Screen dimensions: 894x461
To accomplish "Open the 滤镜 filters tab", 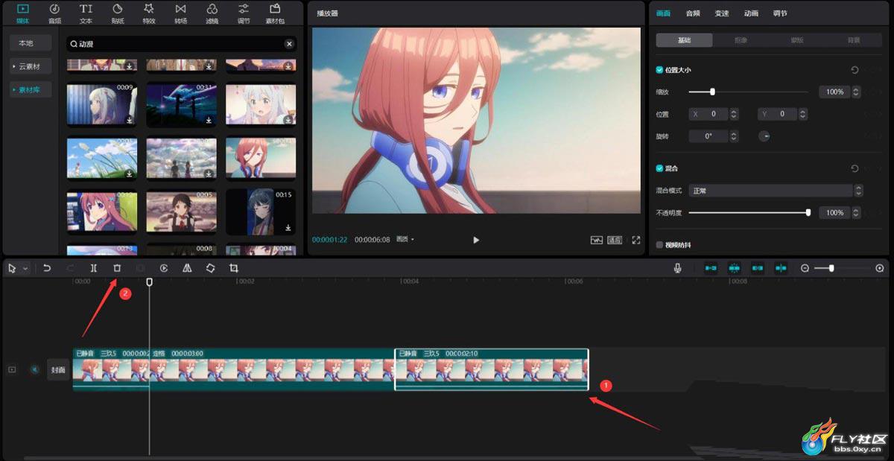I will pyautogui.click(x=212, y=13).
